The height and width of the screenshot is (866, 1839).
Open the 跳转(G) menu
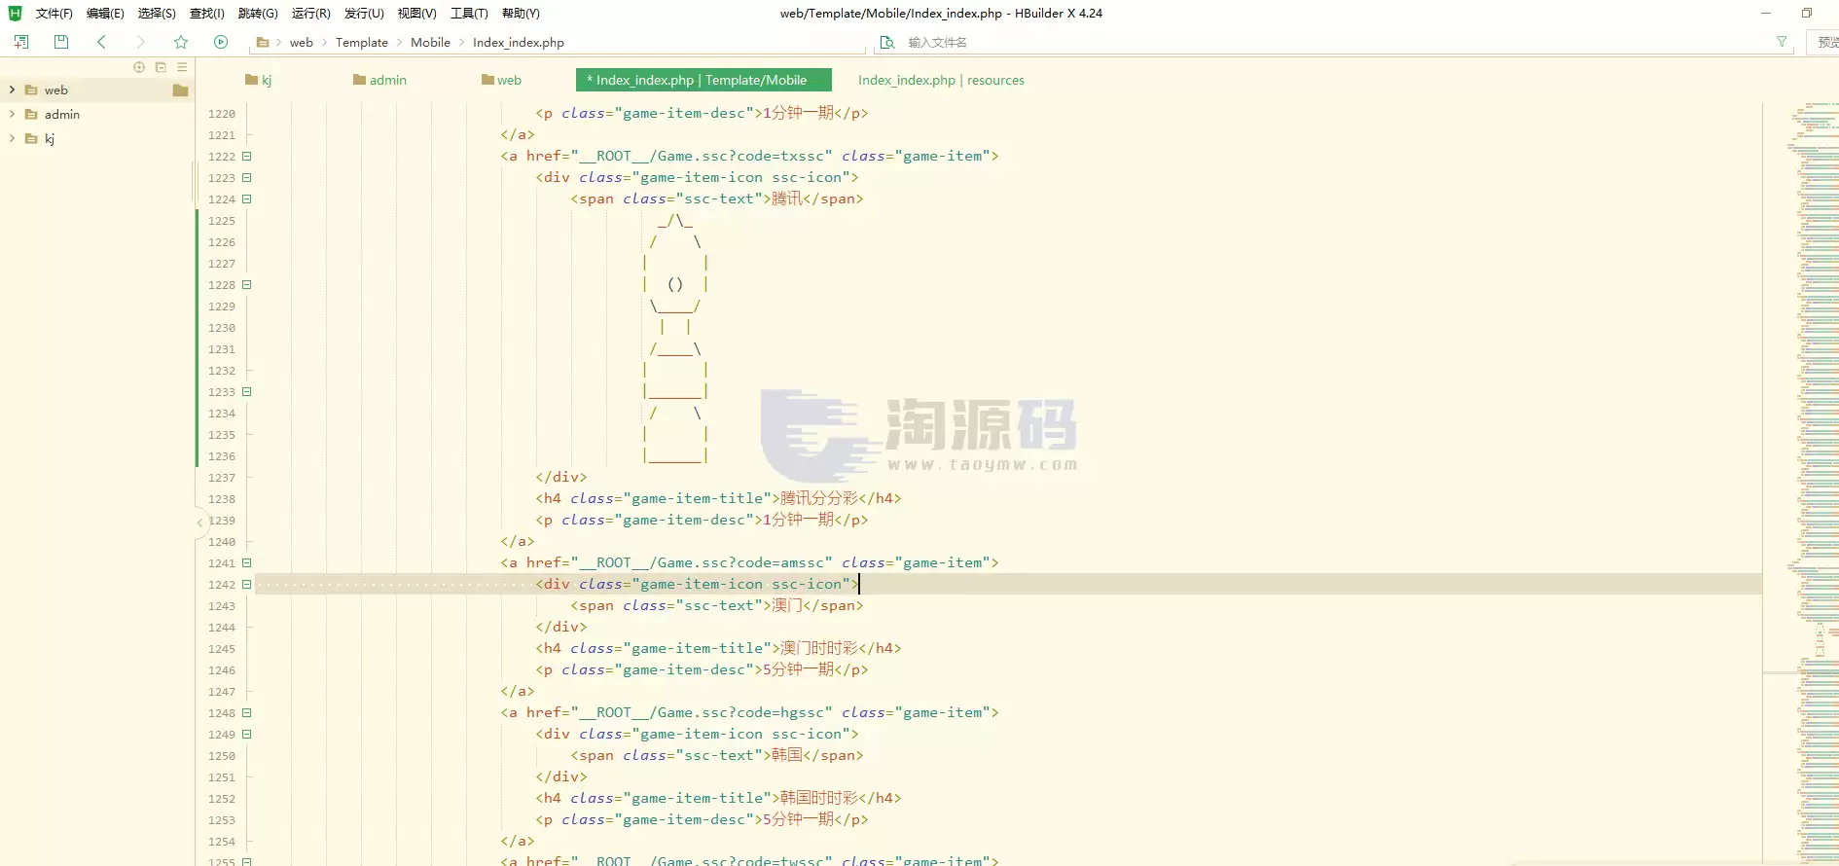coord(258,14)
